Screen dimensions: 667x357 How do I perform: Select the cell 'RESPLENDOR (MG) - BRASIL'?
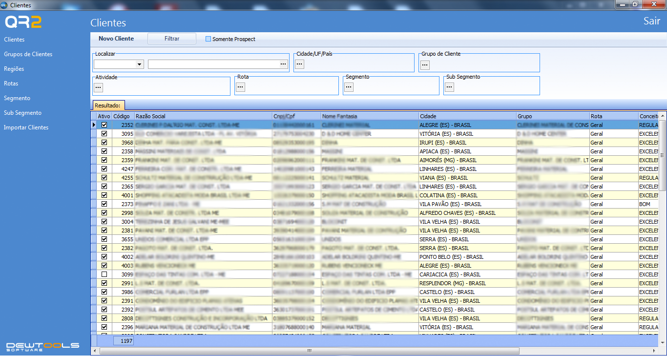(467, 283)
